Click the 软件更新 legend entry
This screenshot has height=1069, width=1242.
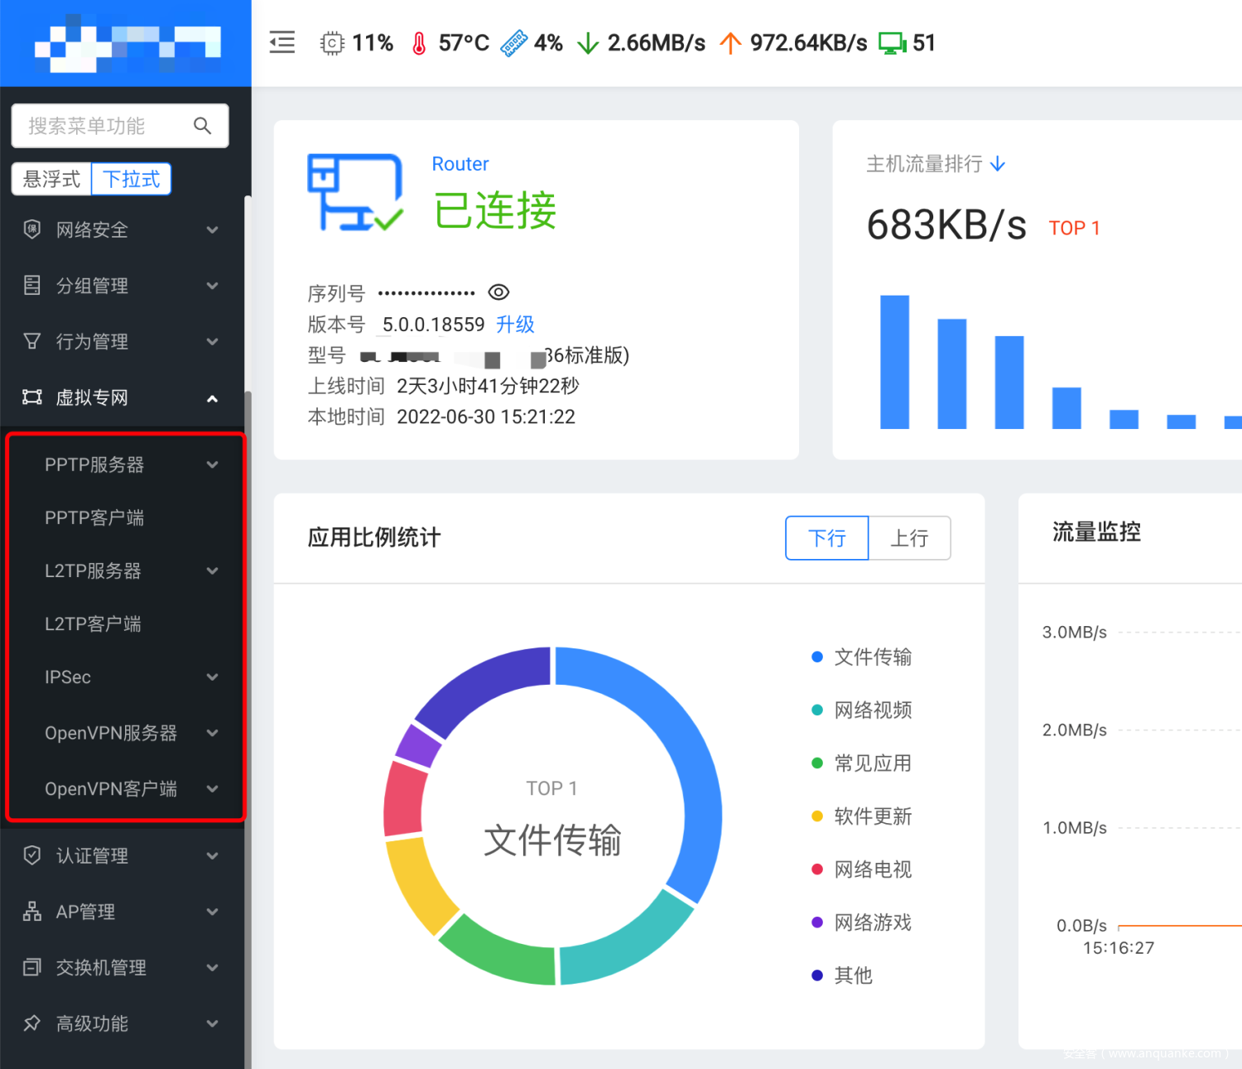(x=862, y=816)
